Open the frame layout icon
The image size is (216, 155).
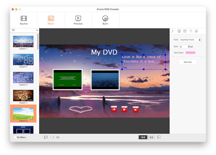185,31
